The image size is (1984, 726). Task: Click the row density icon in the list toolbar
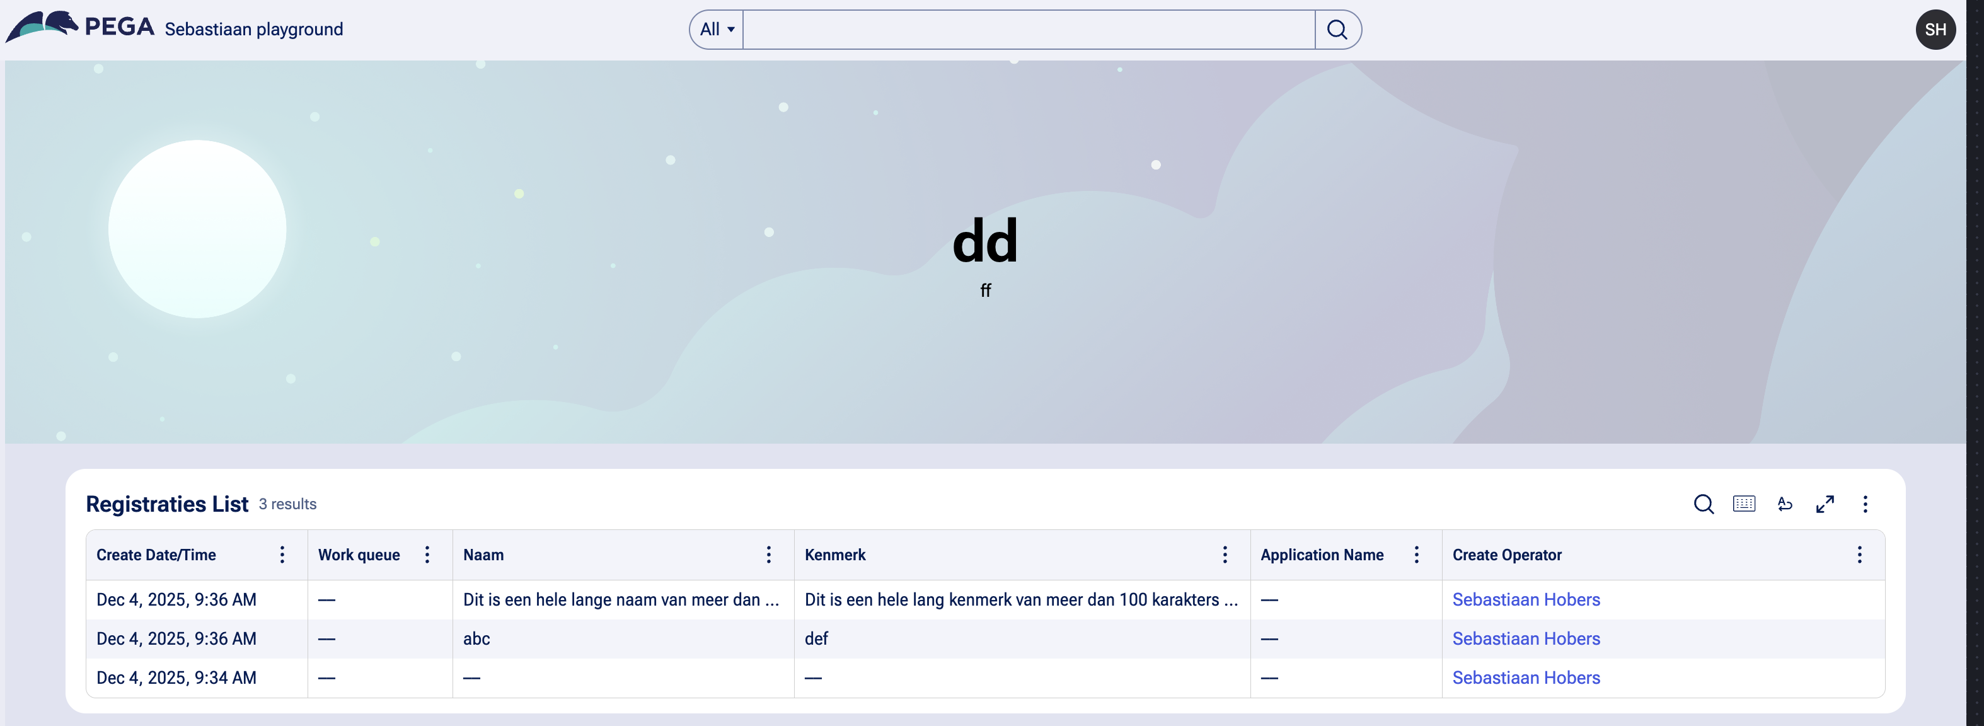coord(1744,504)
